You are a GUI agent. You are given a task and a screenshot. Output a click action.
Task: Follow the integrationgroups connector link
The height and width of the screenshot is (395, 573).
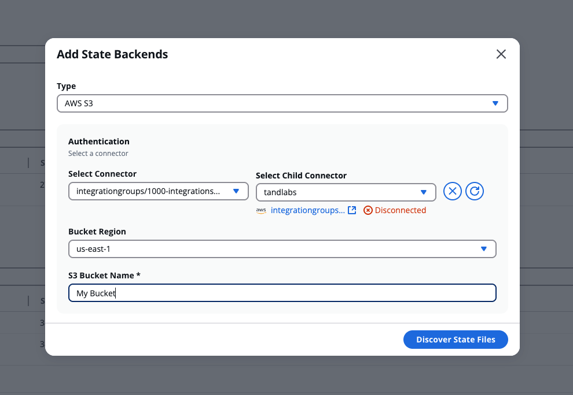click(x=309, y=210)
